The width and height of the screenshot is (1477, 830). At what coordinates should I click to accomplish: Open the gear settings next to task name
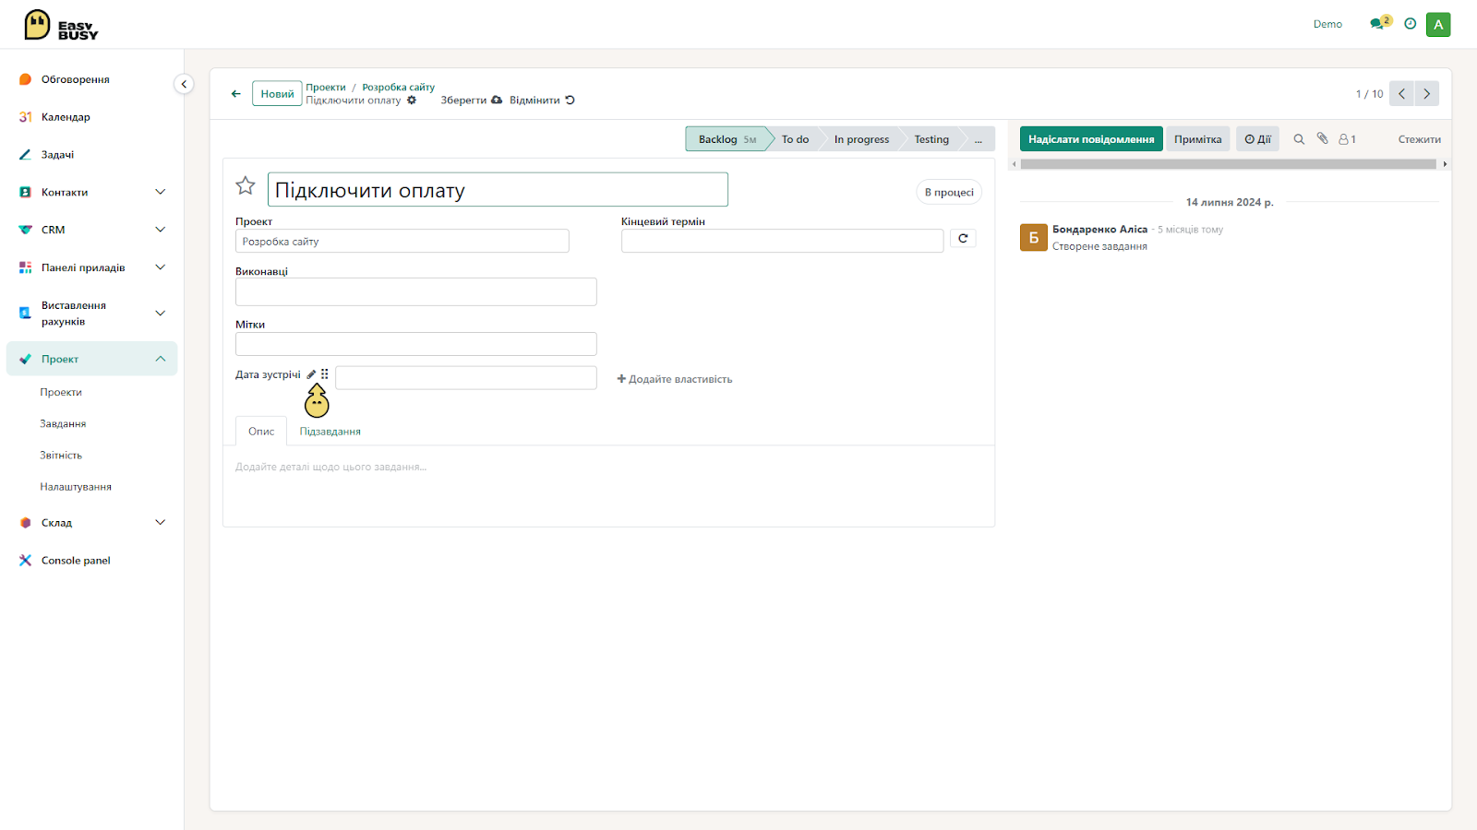pos(412,101)
